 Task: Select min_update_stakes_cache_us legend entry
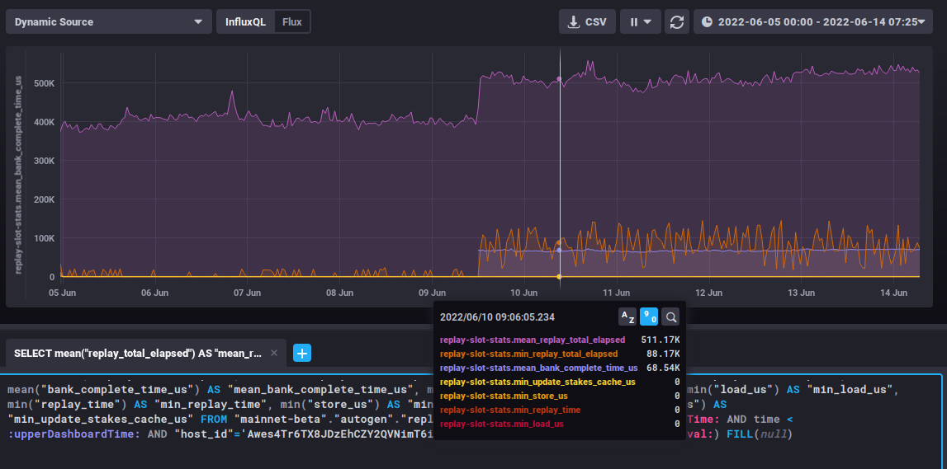(x=537, y=382)
